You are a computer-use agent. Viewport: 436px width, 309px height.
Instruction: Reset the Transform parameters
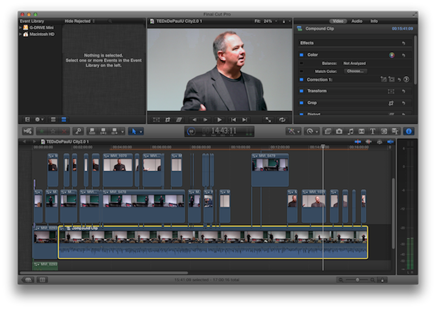pyautogui.click(x=404, y=91)
